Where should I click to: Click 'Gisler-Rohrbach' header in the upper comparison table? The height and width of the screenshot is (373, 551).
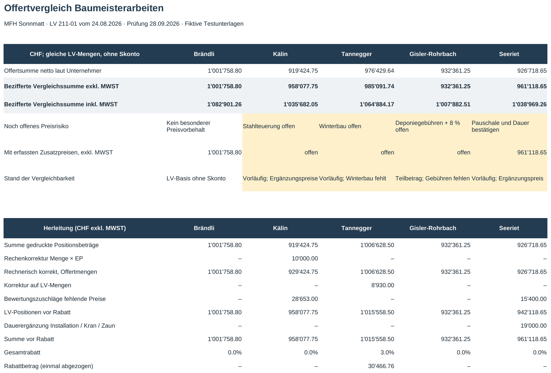tap(433, 54)
